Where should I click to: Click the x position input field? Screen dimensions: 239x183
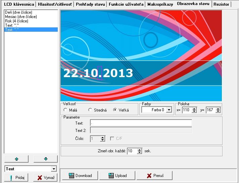point(187,110)
